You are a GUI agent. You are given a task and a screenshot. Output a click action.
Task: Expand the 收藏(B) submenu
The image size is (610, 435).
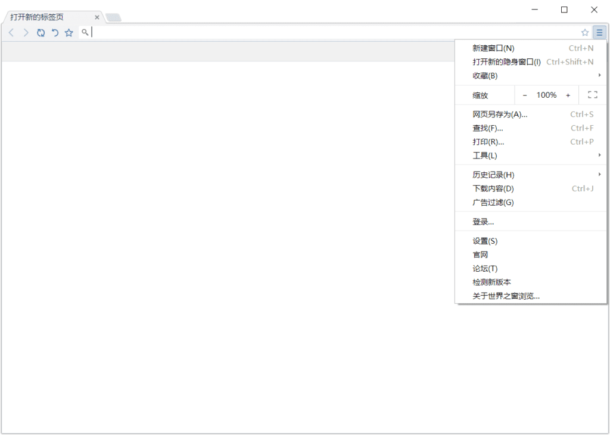531,76
